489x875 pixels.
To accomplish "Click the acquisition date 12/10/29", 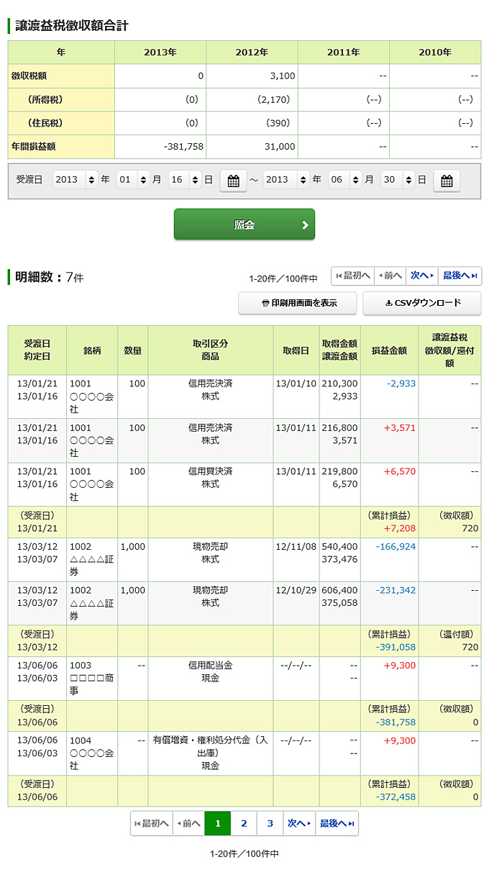I will pos(296,590).
